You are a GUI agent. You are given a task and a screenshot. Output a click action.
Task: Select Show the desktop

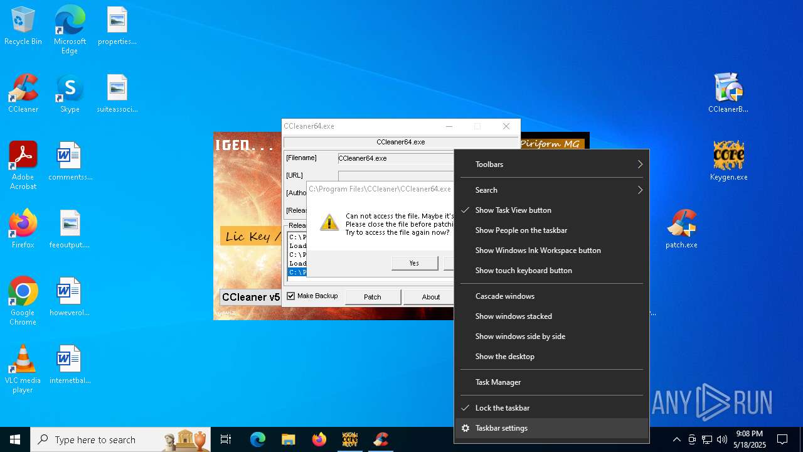point(552,357)
